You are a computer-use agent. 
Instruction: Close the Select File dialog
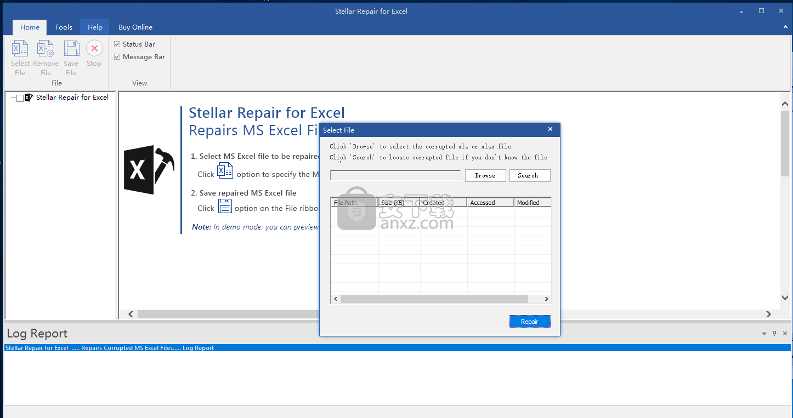point(551,129)
